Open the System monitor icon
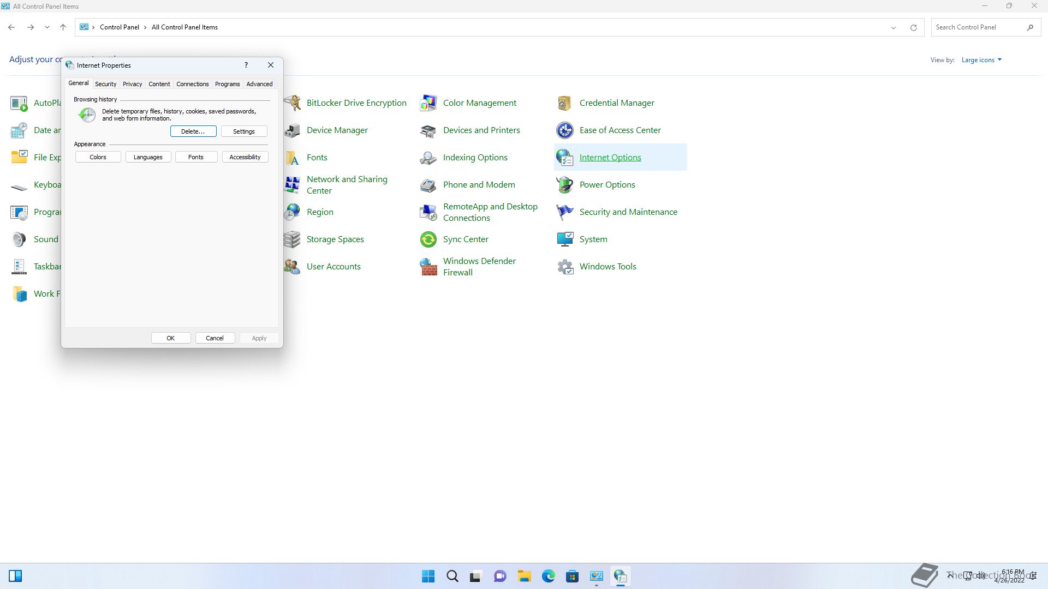Image resolution: width=1048 pixels, height=589 pixels. coord(565,239)
